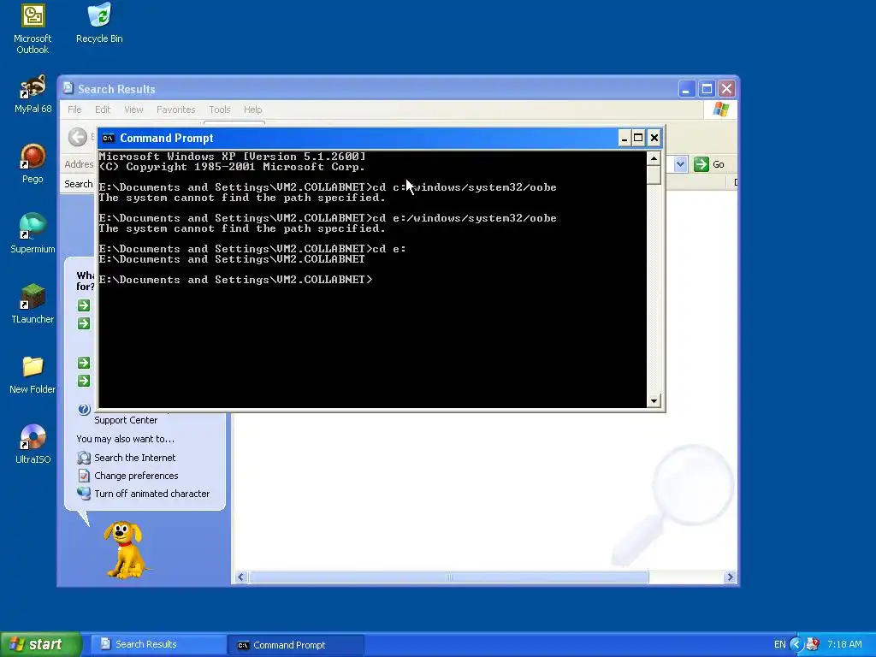Click Command Prompt taskbar button
This screenshot has width=876, height=657.
point(296,645)
